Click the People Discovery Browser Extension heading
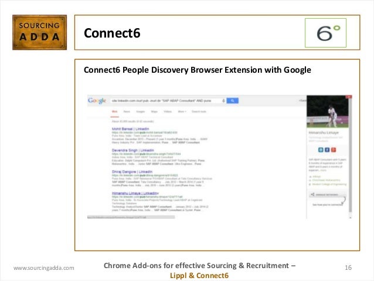374x281 pixels. [x=198, y=70]
